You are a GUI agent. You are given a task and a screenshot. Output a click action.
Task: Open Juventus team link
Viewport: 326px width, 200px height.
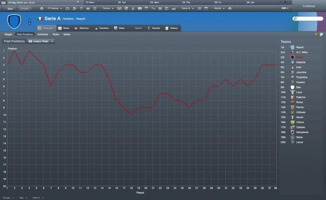(301, 72)
